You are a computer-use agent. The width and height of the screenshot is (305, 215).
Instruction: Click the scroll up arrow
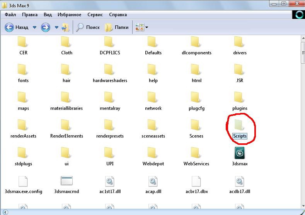[303, 39]
